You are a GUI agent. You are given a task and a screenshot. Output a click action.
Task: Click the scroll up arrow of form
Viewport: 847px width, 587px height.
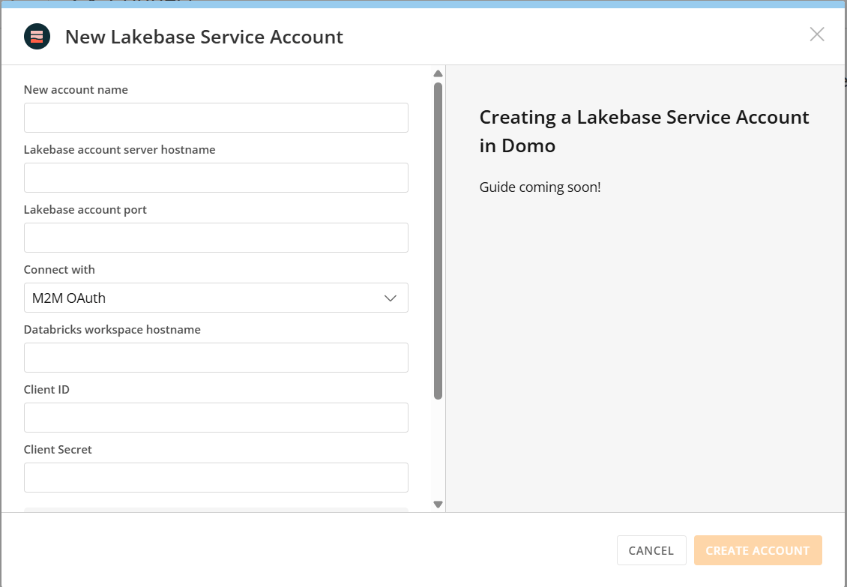click(438, 73)
